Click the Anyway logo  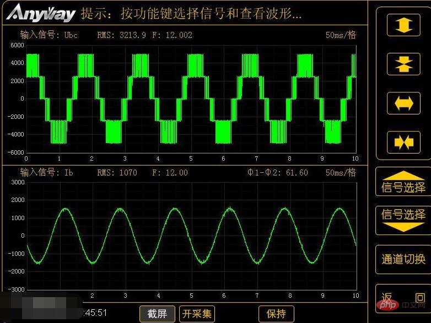(x=41, y=13)
